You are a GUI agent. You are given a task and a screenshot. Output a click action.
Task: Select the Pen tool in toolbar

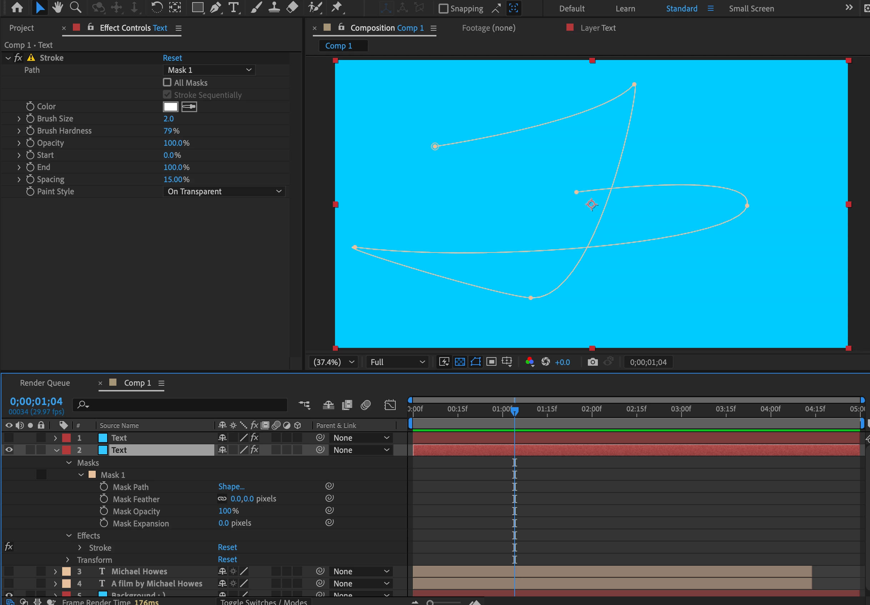click(215, 7)
